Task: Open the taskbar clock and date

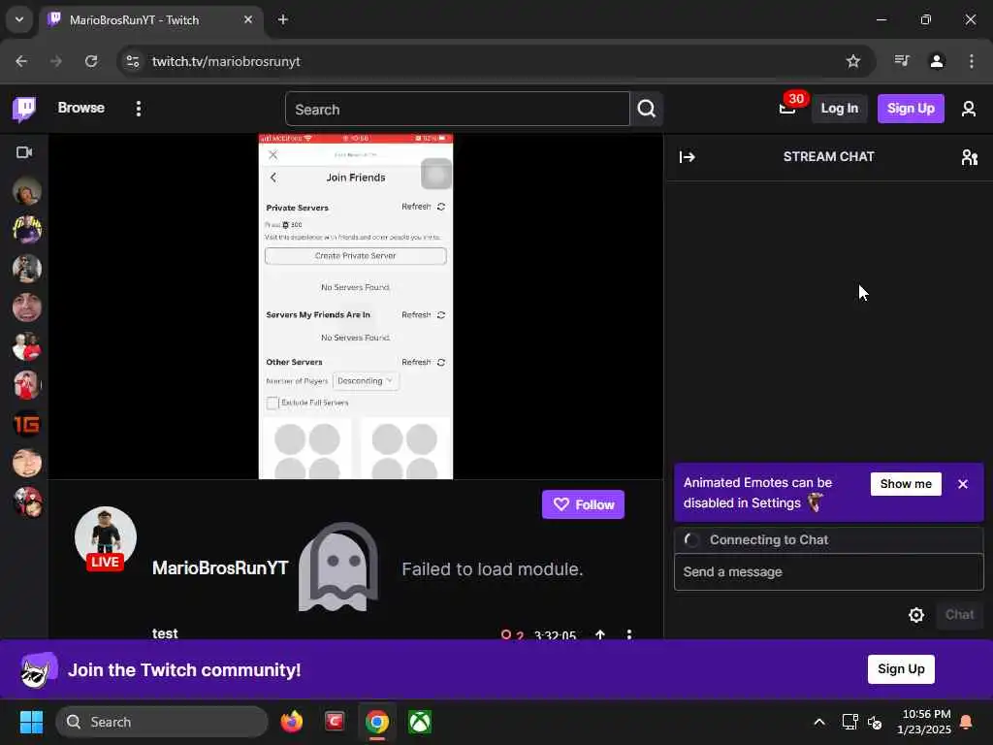Action: click(x=924, y=722)
